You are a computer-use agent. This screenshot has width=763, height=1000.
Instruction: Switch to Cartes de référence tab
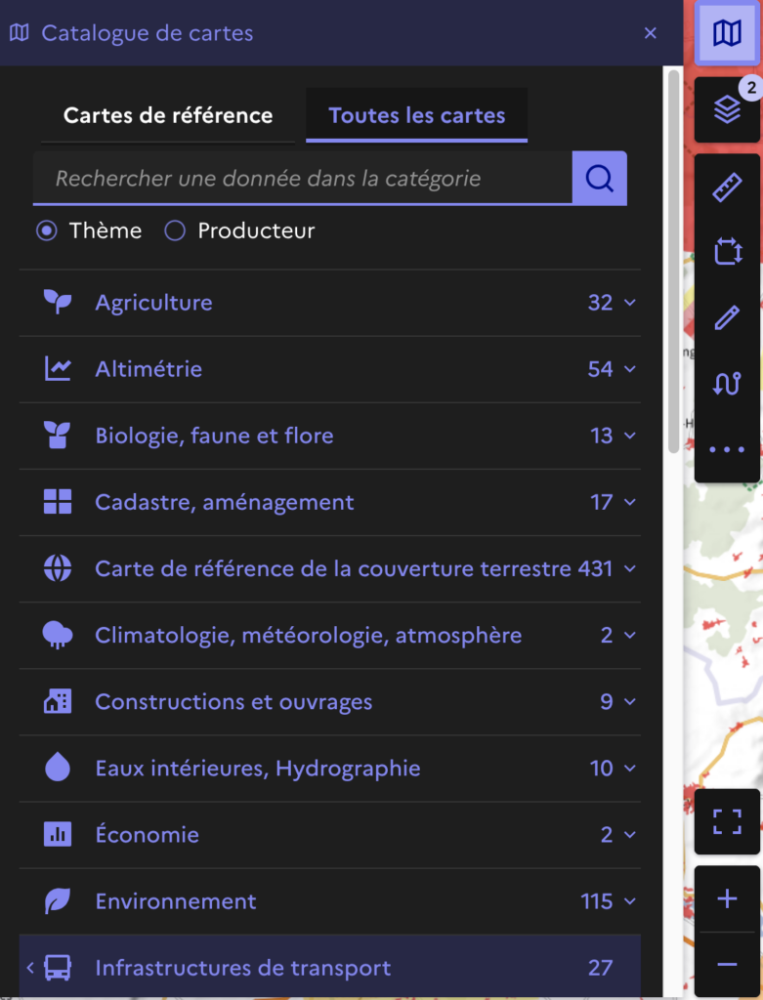[x=168, y=115]
